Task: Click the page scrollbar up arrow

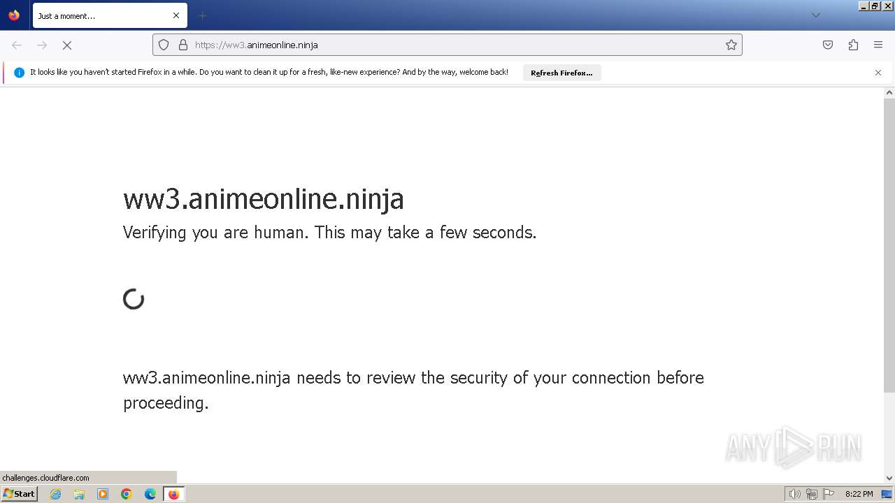Action: (x=889, y=92)
